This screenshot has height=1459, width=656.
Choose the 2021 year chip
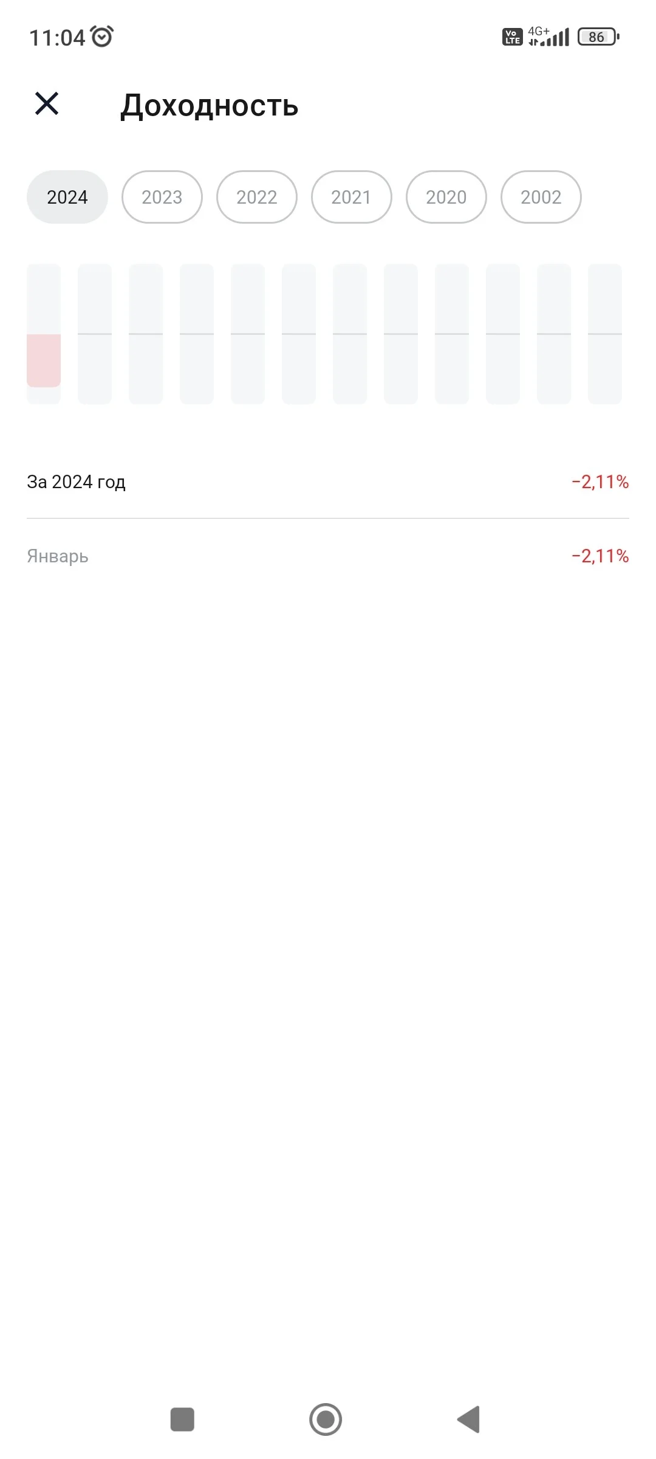[352, 197]
